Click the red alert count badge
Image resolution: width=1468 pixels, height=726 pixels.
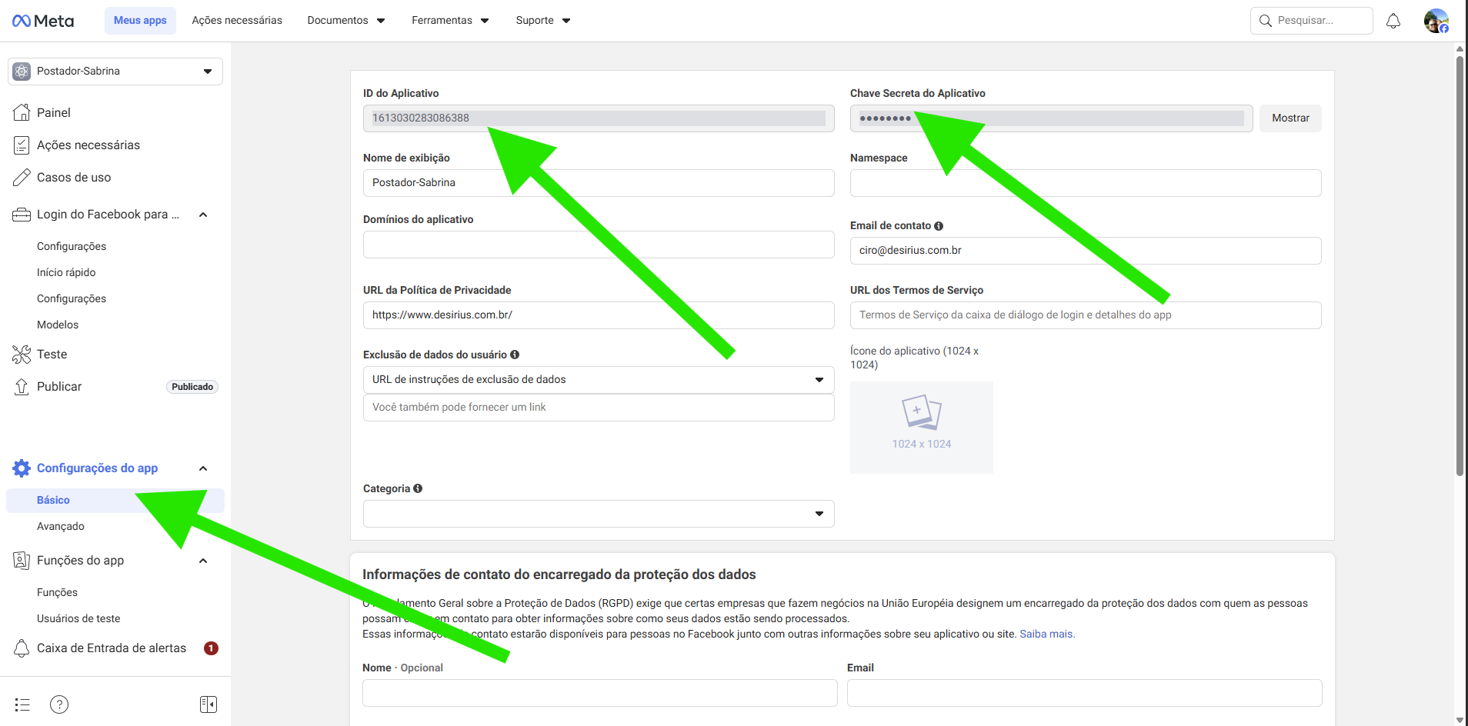[211, 648]
